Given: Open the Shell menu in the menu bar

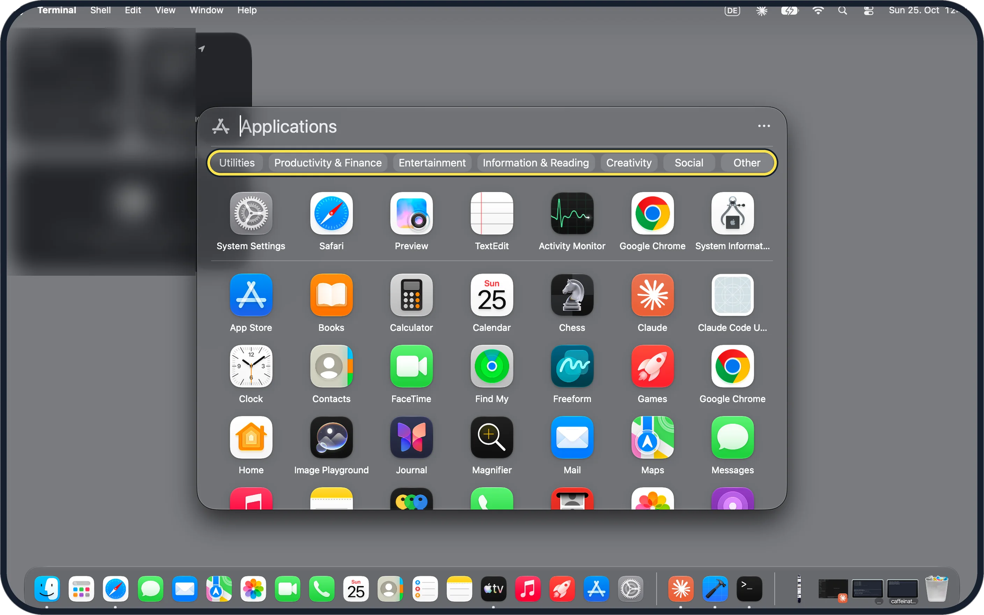Looking at the screenshot, I should 100,10.
